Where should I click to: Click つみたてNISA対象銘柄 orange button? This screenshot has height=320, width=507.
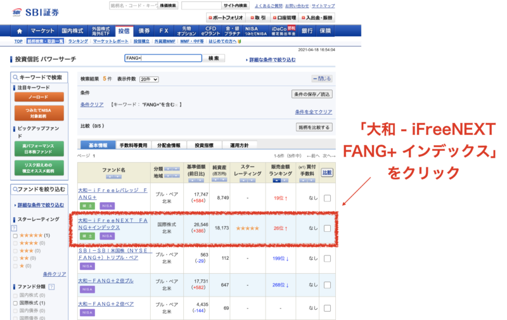coord(39,113)
